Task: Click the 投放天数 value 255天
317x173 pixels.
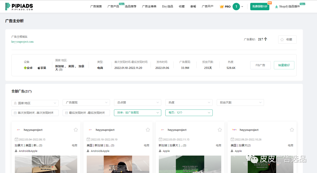Action: [x=208, y=68]
